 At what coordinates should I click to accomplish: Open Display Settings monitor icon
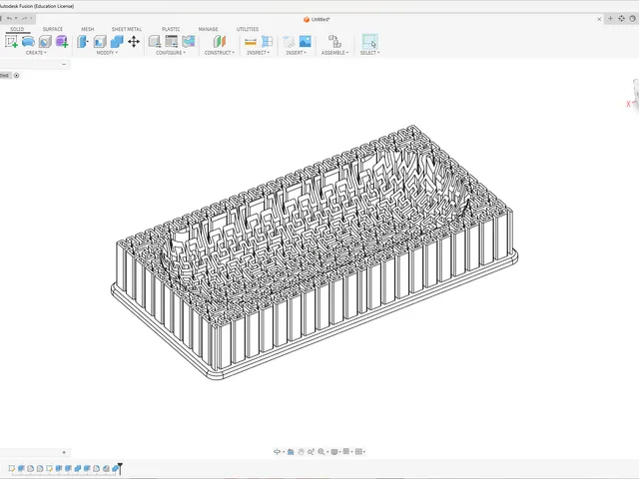coord(334,452)
